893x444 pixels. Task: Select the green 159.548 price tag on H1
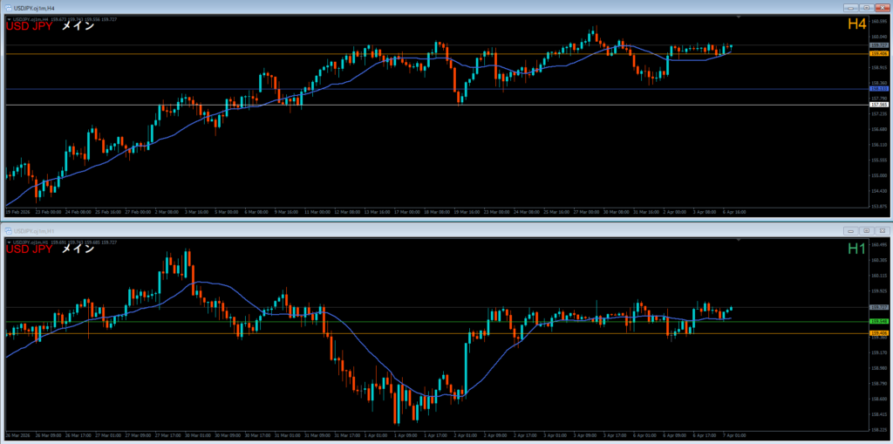click(878, 321)
